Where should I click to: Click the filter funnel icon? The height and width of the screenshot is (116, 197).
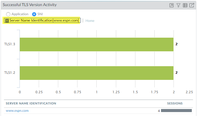178,5
